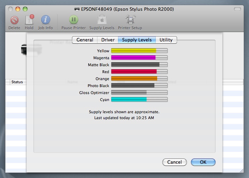Click the Gloss Optimizer level bar
Viewport: 249px width, 178px height.
[139, 93]
